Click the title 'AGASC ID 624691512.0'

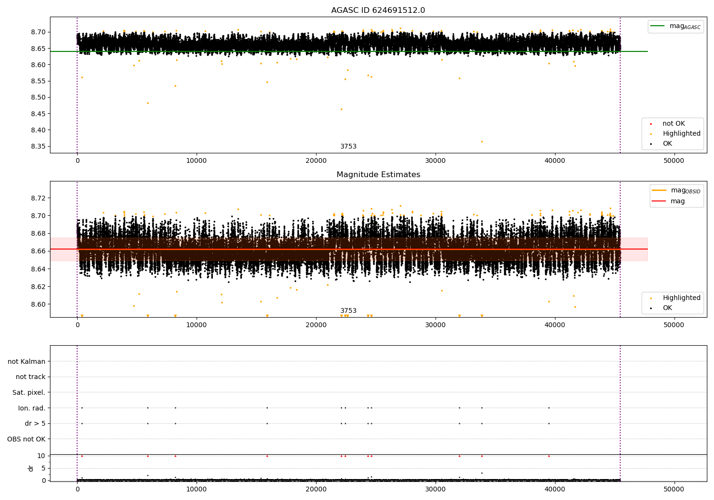tap(378, 10)
